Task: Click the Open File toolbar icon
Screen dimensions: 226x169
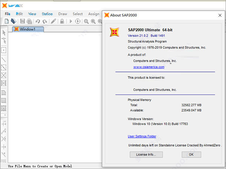Action: [x=14, y=21]
